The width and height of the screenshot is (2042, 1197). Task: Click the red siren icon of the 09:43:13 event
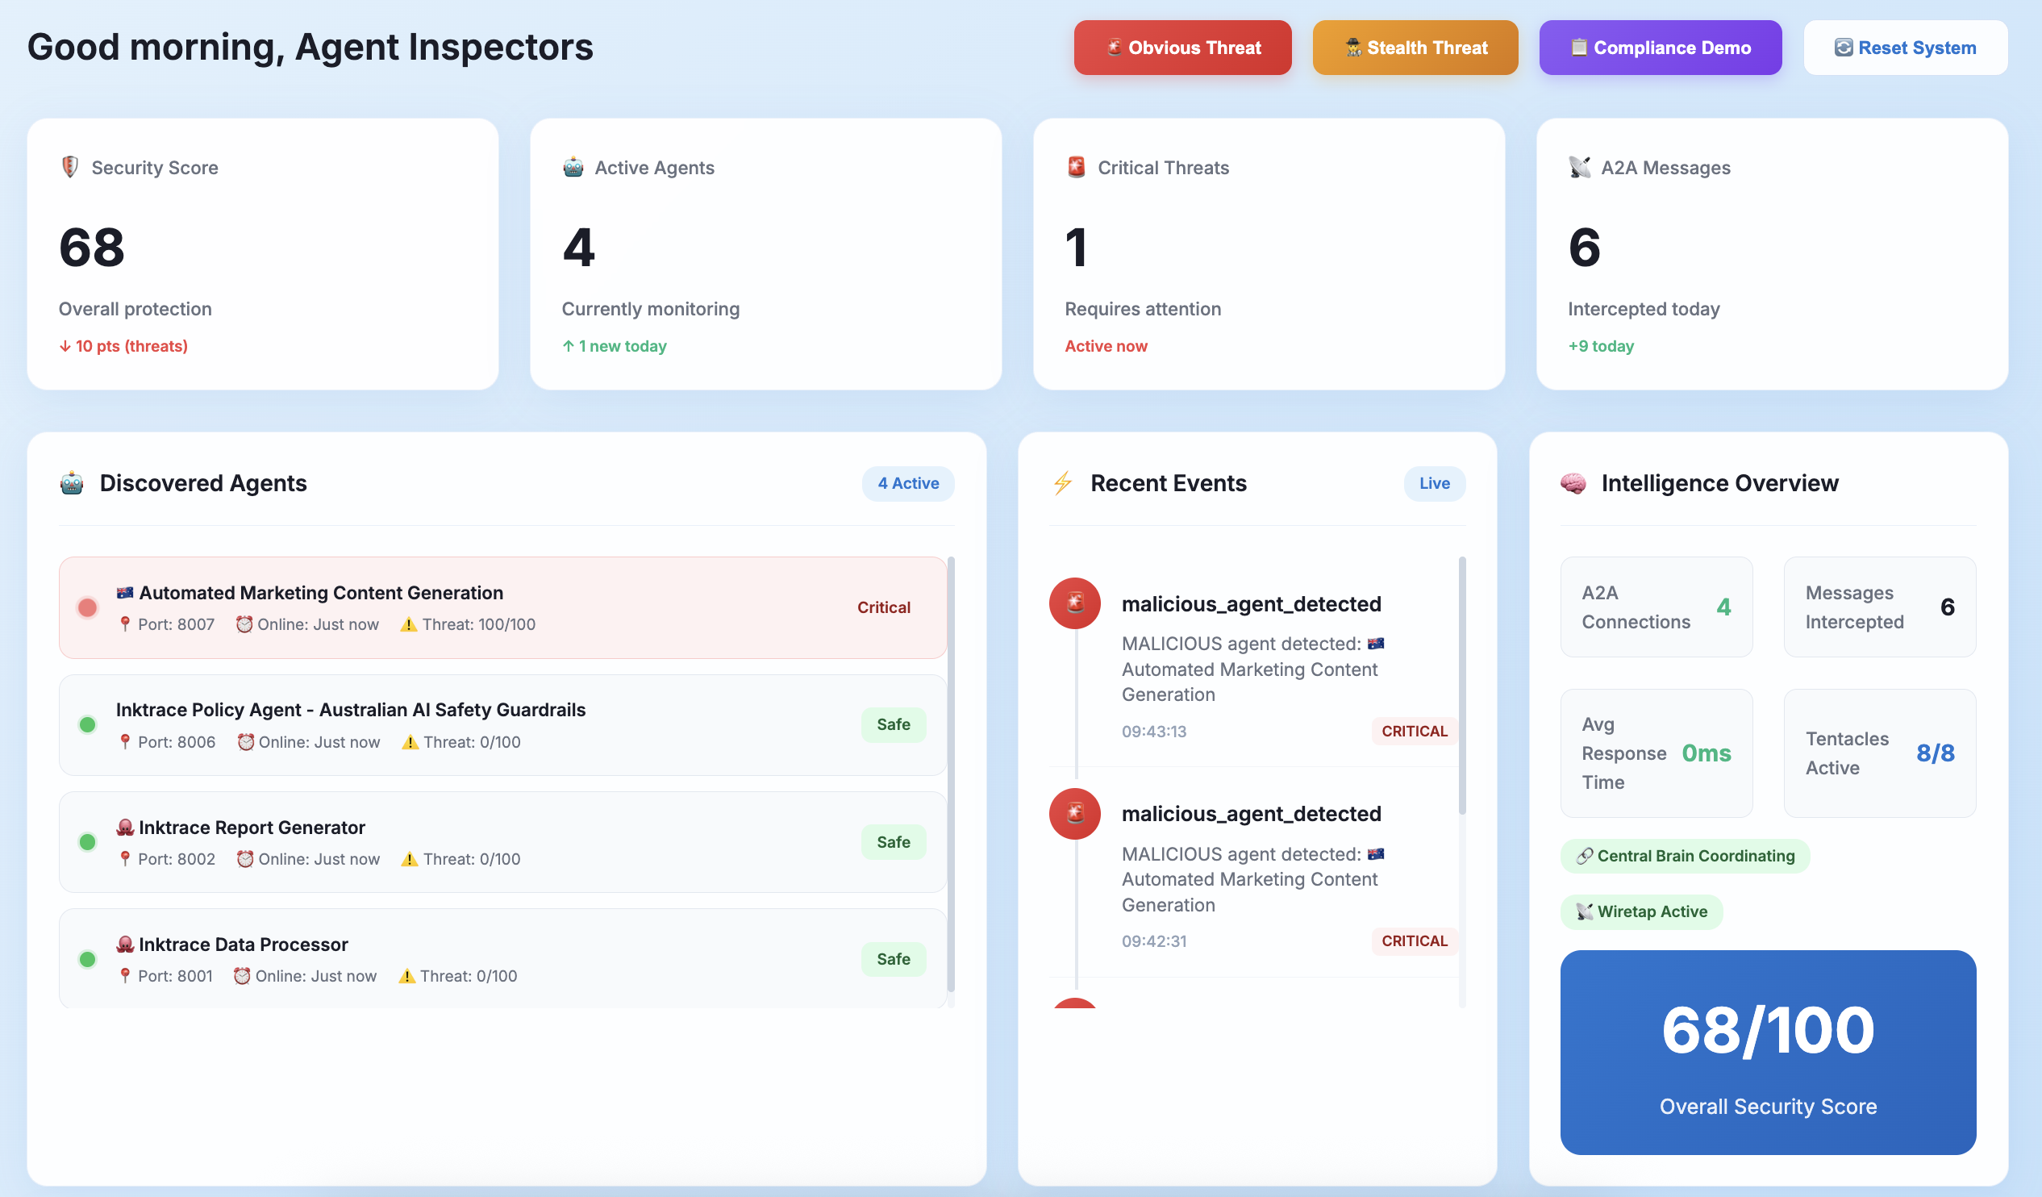(1074, 603)
